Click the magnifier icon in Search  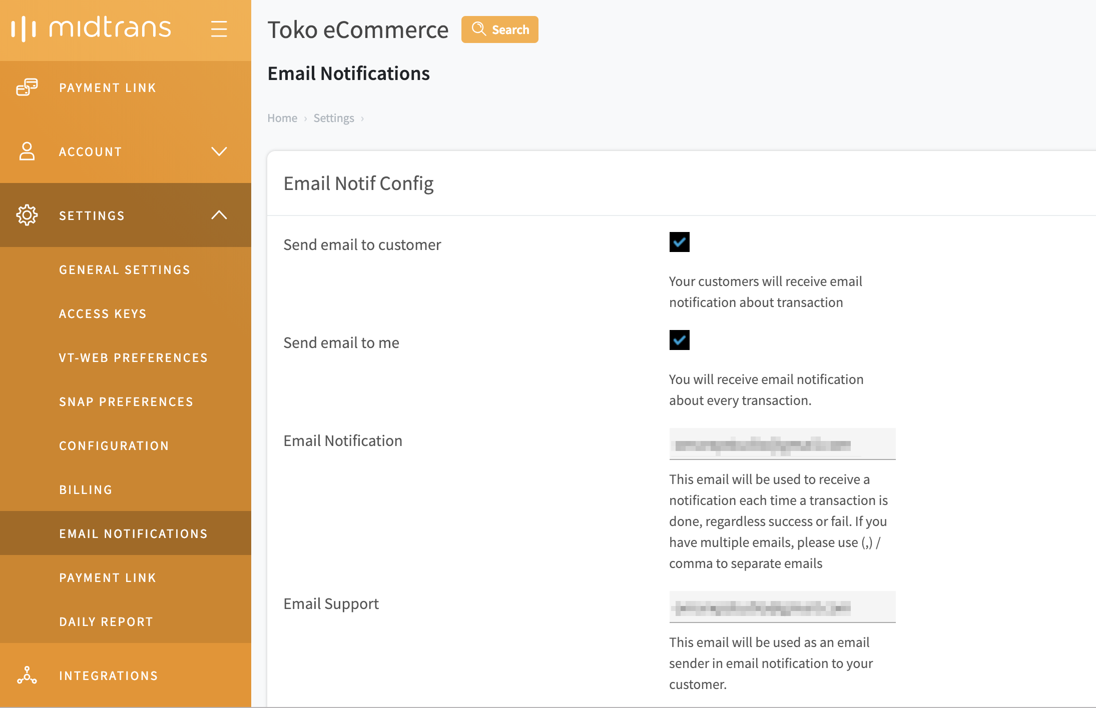(x=478, y=29)
